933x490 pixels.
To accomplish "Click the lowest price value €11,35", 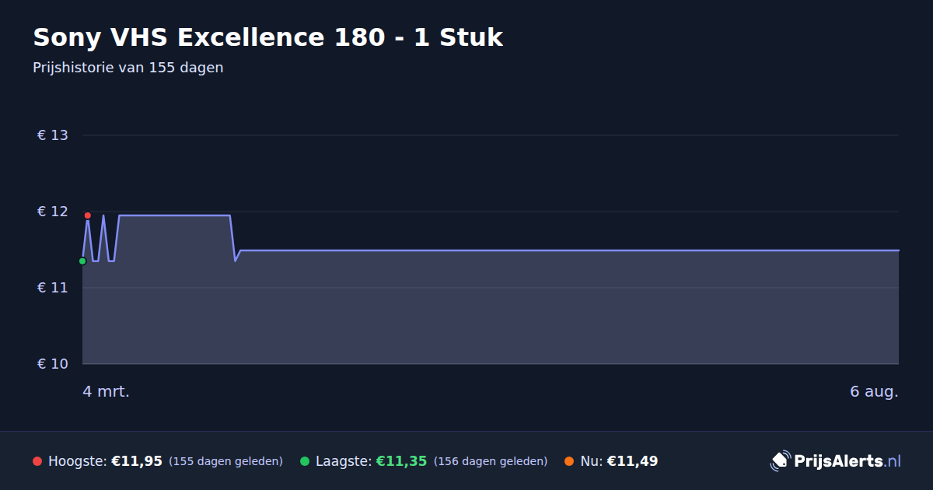I will (x=402, y=461).
